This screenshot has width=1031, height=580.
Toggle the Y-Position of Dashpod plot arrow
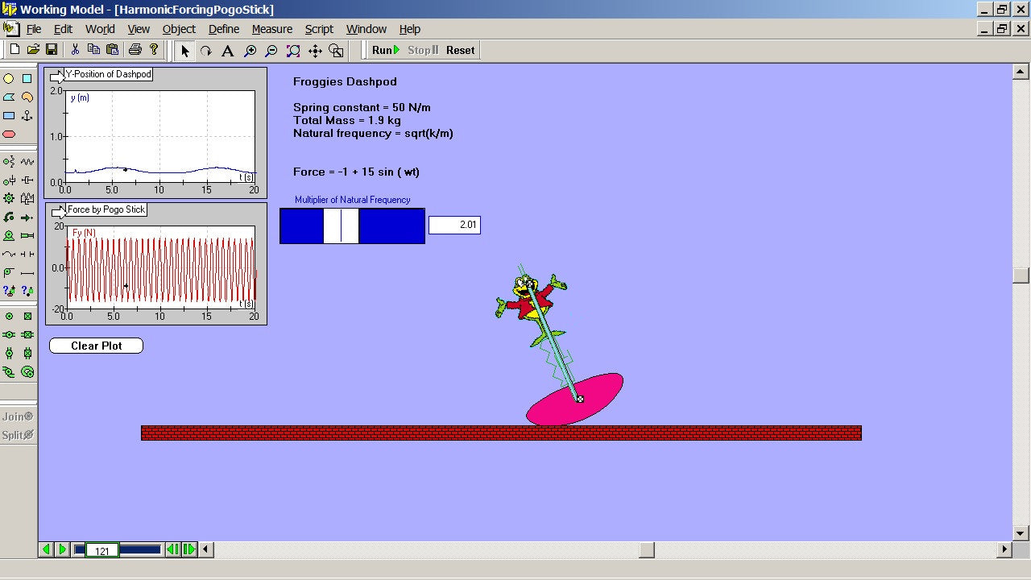[58, 76]
